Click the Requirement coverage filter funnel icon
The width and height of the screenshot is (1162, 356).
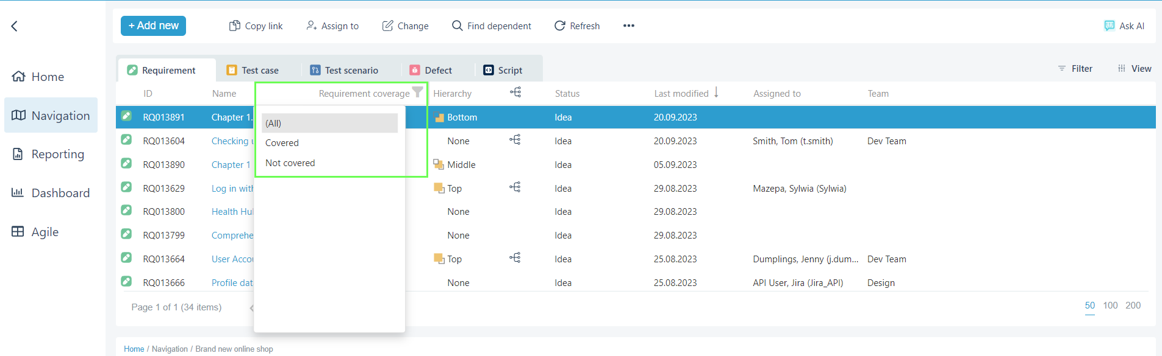[417, 92]
